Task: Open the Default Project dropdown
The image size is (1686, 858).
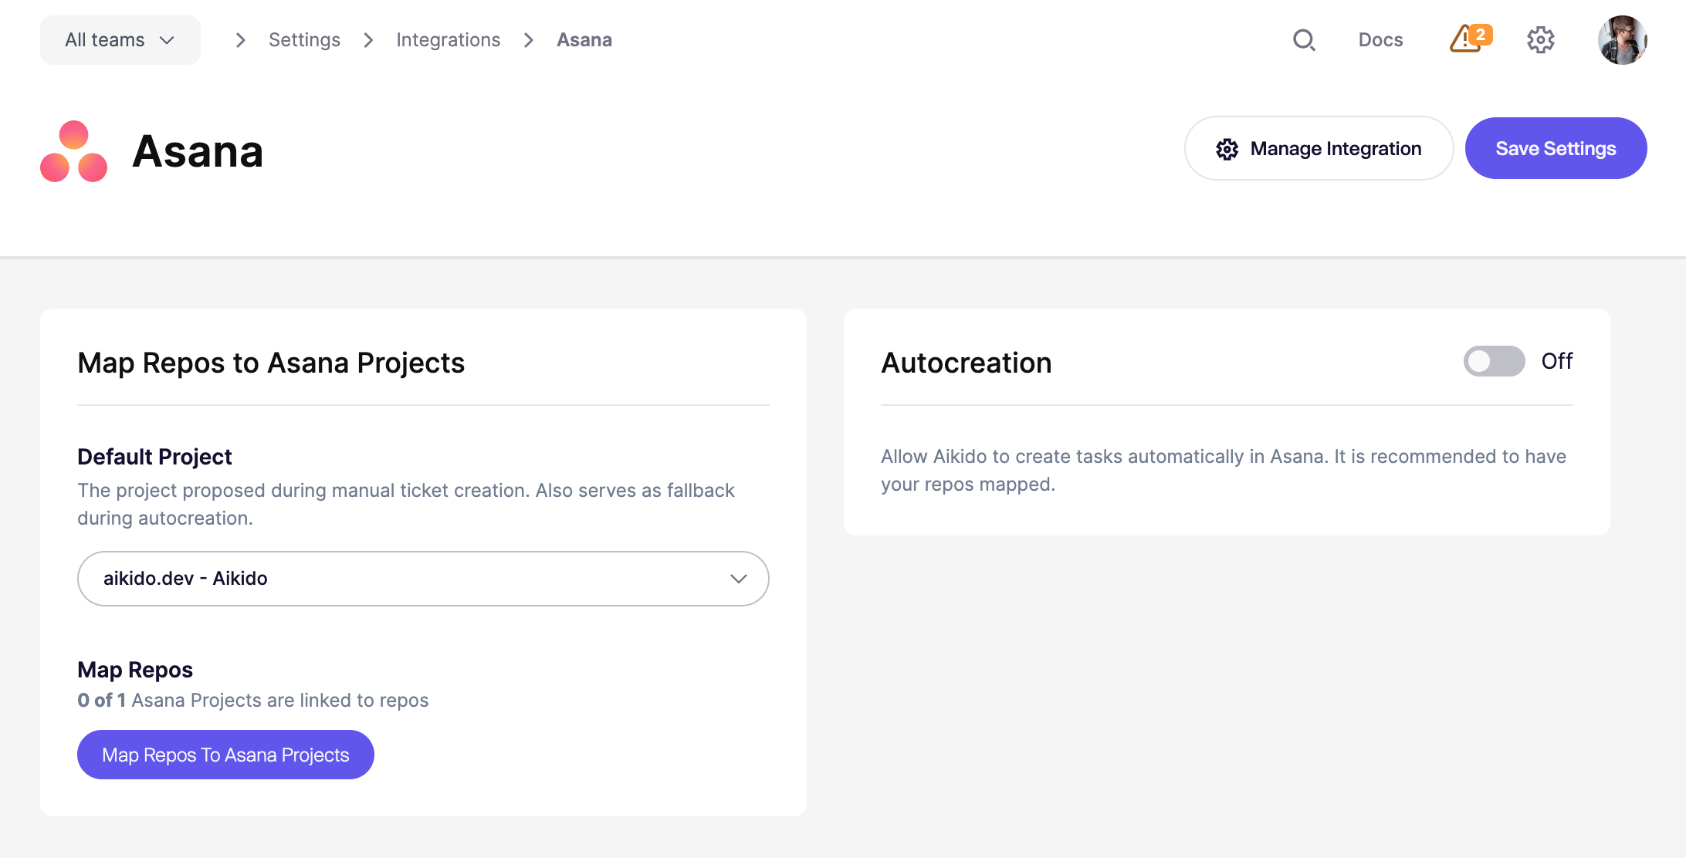Action: click(x=423, y=579)
